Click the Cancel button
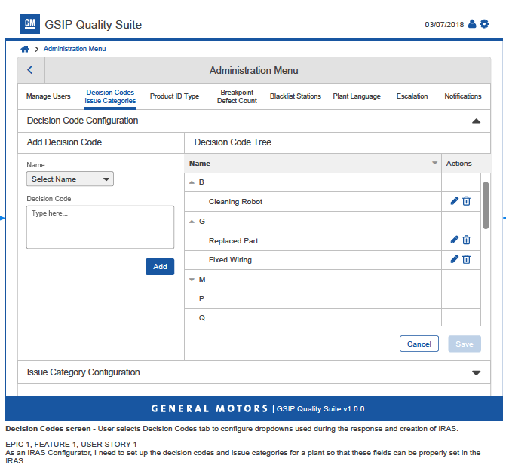Screen dimensions: 506x468 pyautogui.click(x=419, y=344)
